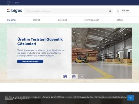Open the Biges logo home link
Image resolution: width=139 pixels, height=104 pixels.
point(14,11)
